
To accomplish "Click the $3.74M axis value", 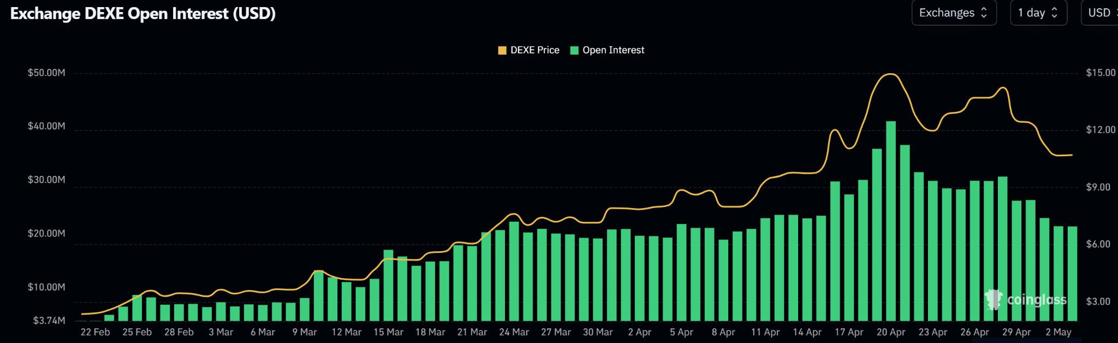I will pos(49,321).
